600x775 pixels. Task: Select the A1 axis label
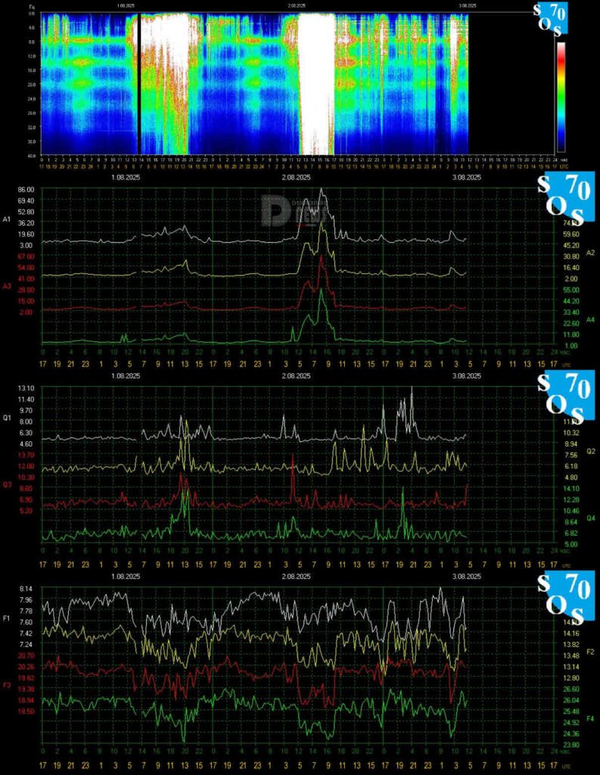point(7,219)
